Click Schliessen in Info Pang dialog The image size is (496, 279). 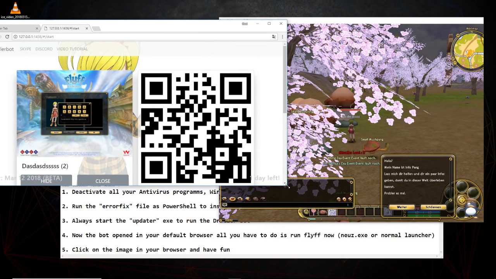(x=433, y=207)
